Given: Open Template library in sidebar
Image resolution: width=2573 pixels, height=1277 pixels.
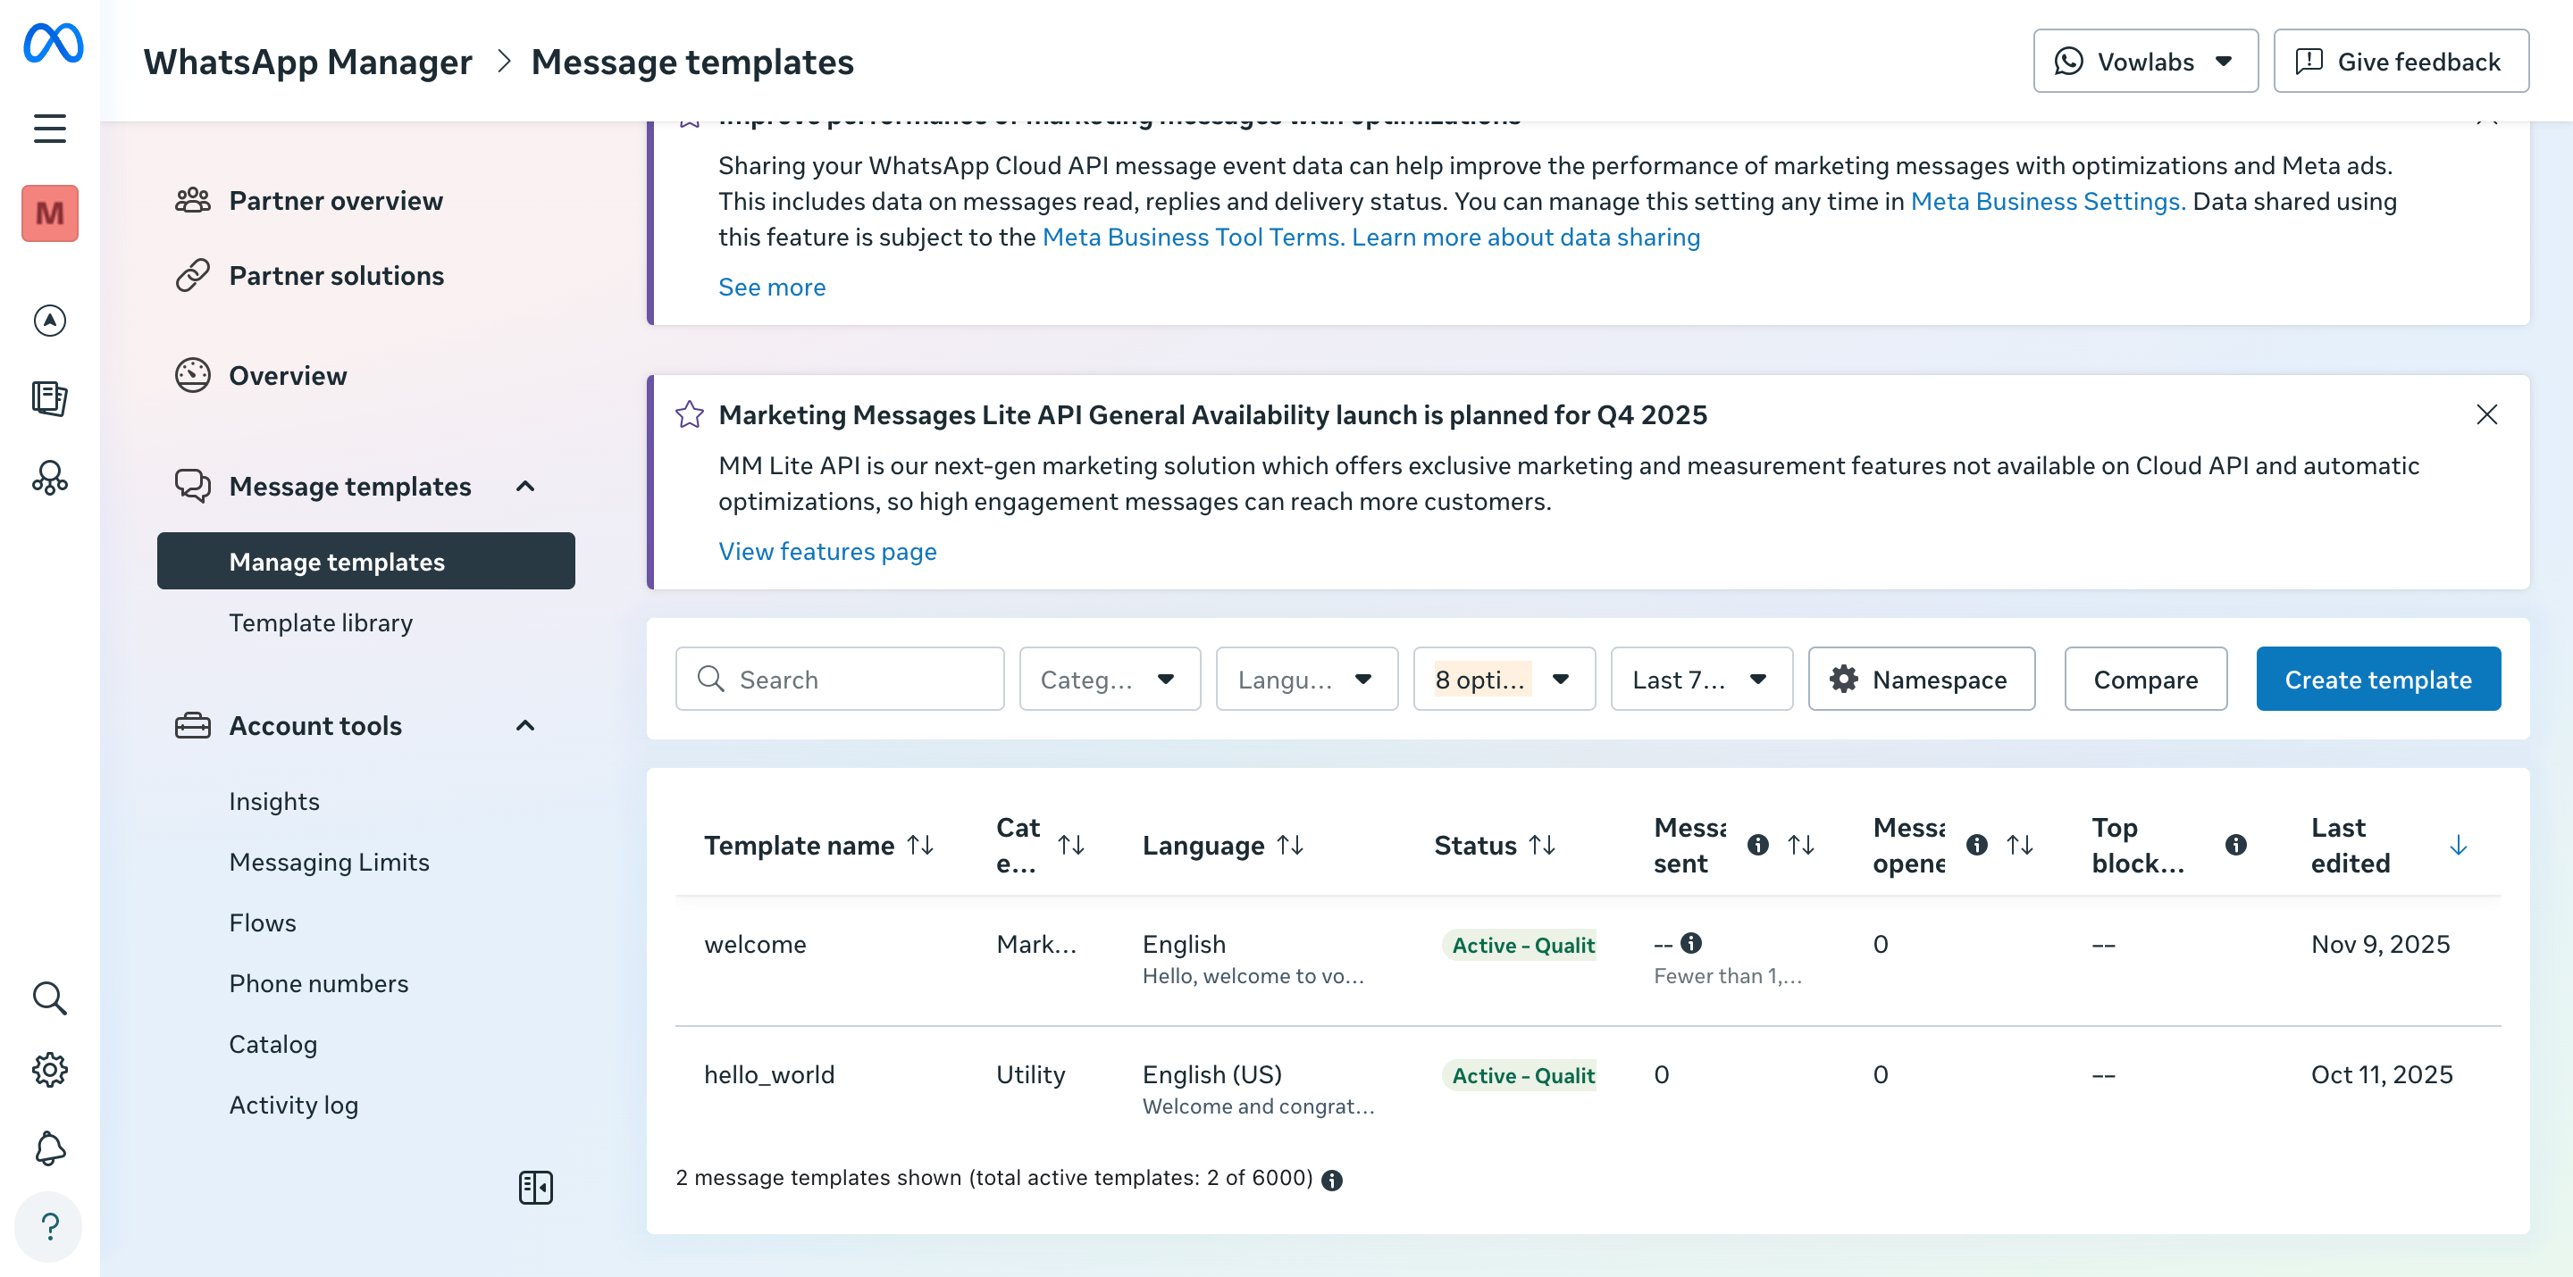Looking at the screenshot, I should coord(321,623).
